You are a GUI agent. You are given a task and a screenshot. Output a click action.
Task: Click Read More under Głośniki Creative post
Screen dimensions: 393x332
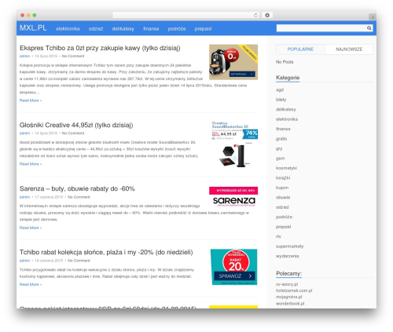[x=31, y=164]
